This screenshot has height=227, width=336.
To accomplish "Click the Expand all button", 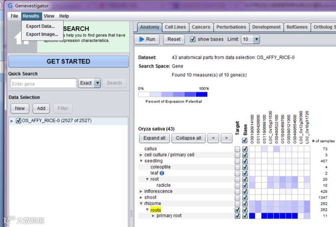I will 154,138.
